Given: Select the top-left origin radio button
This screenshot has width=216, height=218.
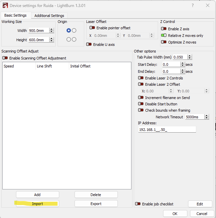Looking at the screenshot, I should 69,31.
